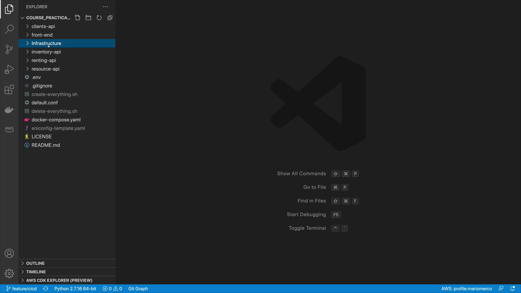Open the Manage settings gear
This screenshot has height=293, width=521.
tap(9, 273)
